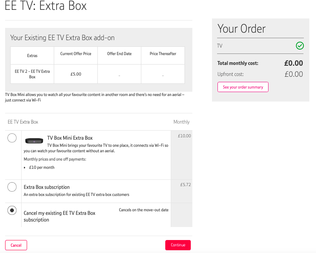The height and width of the screenshot is (253, 316).
Task: Click the Cancel button
Action: pos(16,245)
